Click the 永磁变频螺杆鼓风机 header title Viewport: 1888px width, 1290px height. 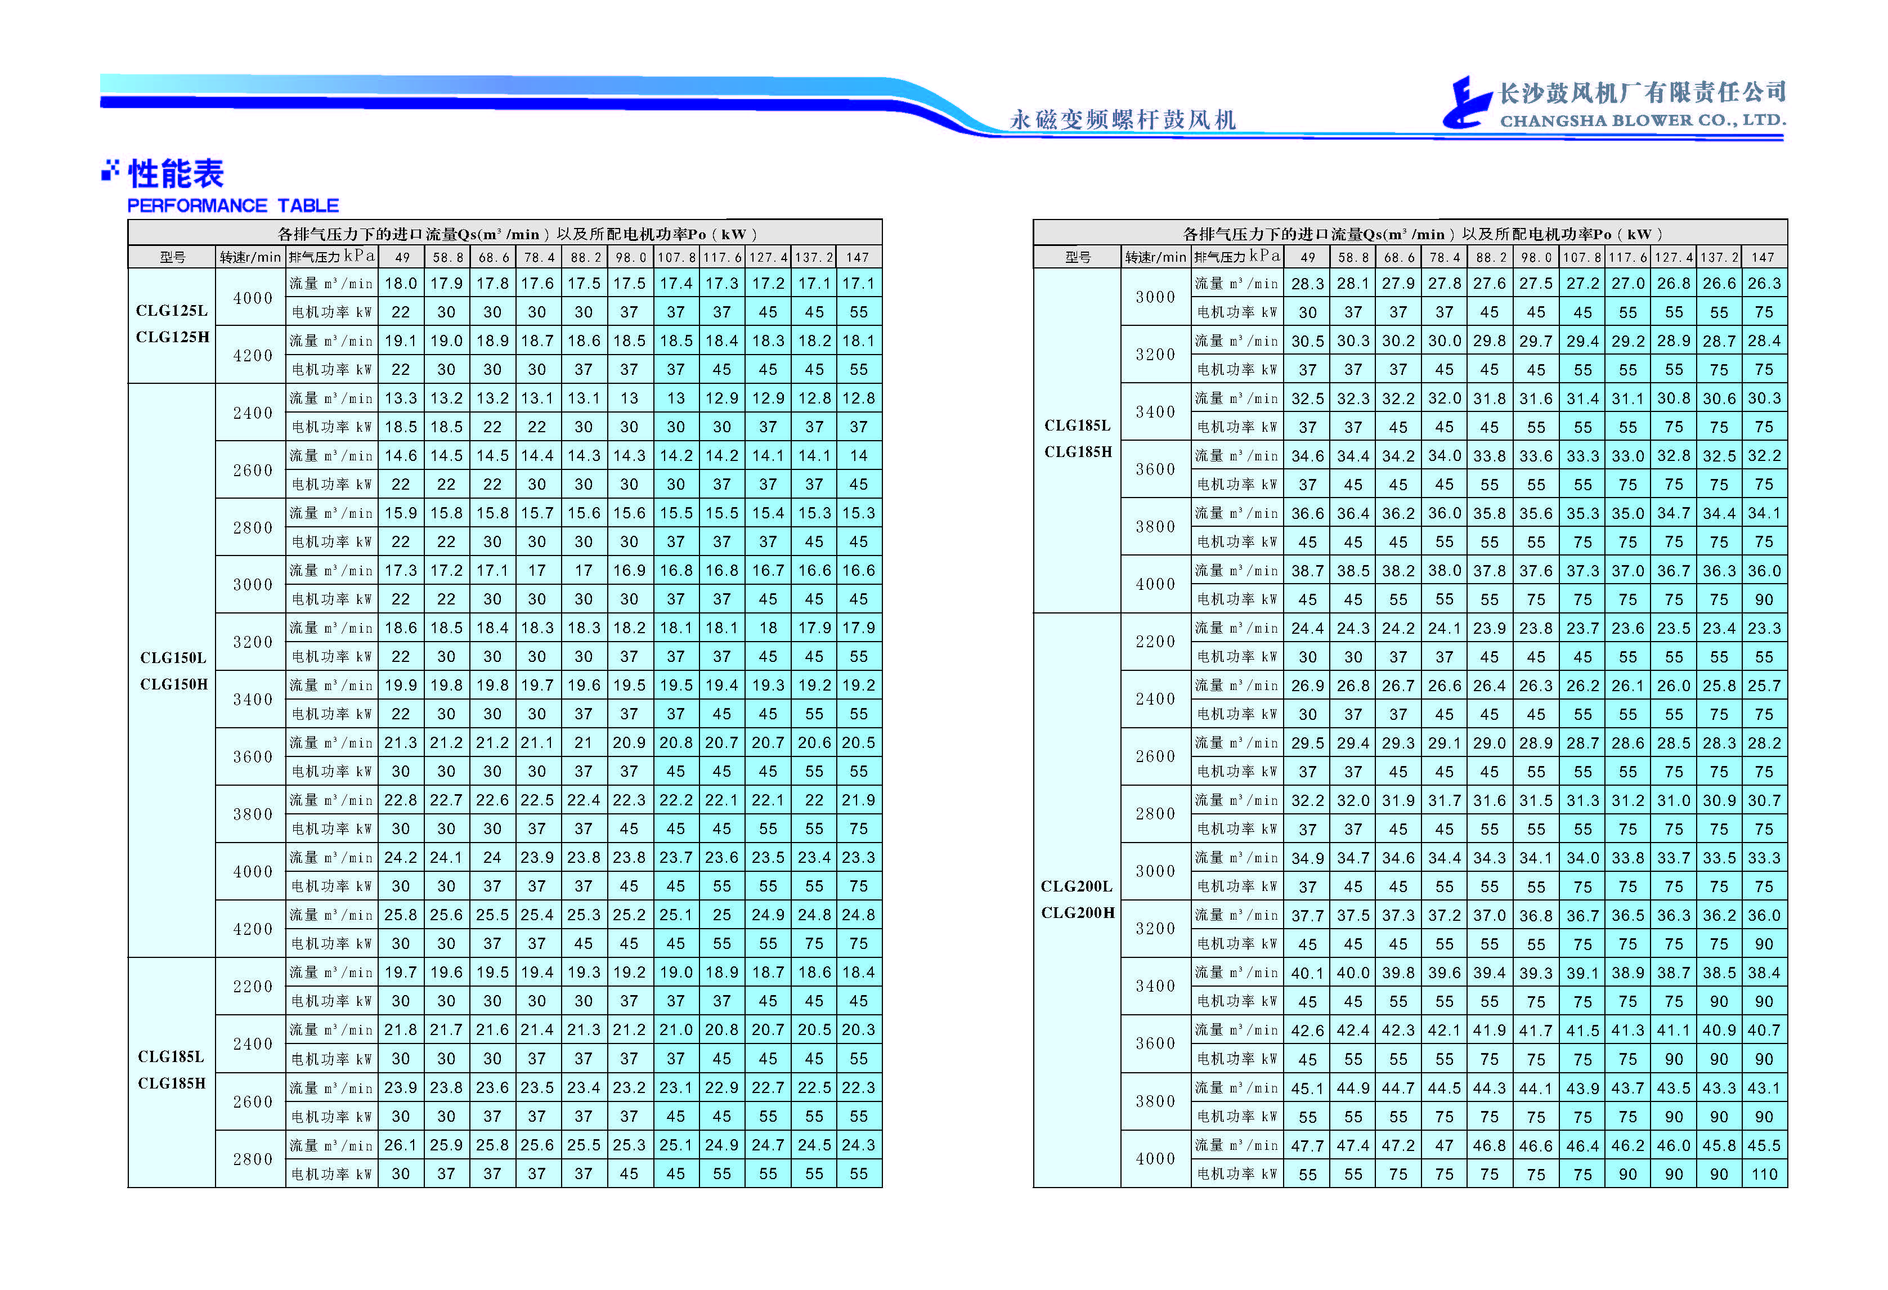[x=1122, y=120]
